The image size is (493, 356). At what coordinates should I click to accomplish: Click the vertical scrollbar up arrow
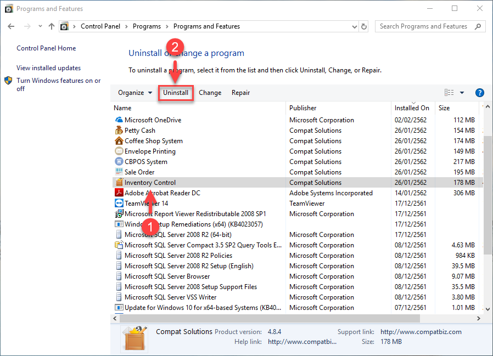coord(488,107)
